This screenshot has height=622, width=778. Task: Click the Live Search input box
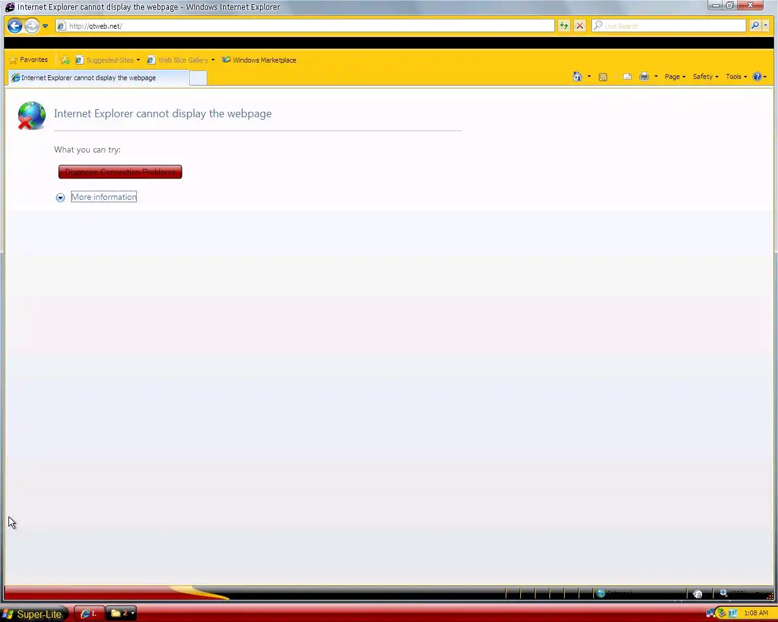coord(669,26)
